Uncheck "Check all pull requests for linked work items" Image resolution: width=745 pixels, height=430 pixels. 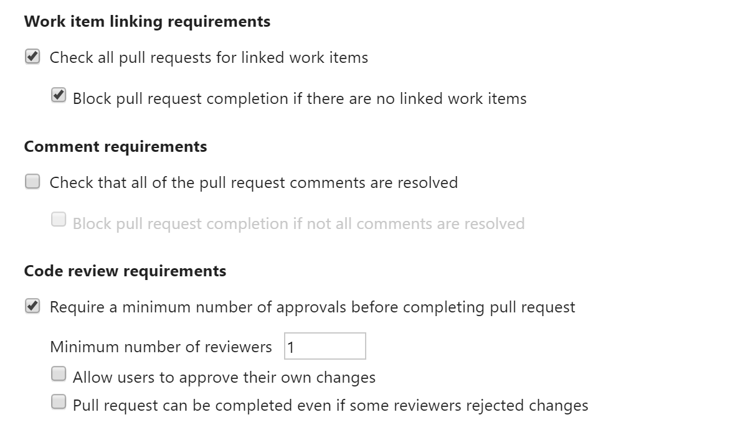[31, 57]
